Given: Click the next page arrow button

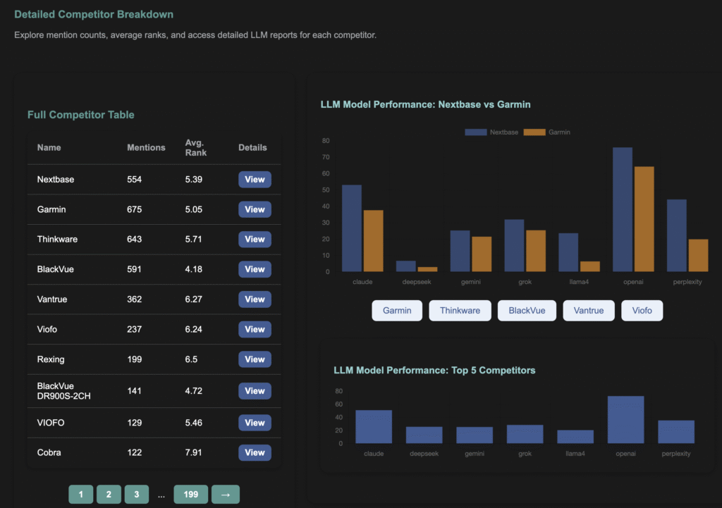Looking at the screenshot, I should [x=226, y=494].
